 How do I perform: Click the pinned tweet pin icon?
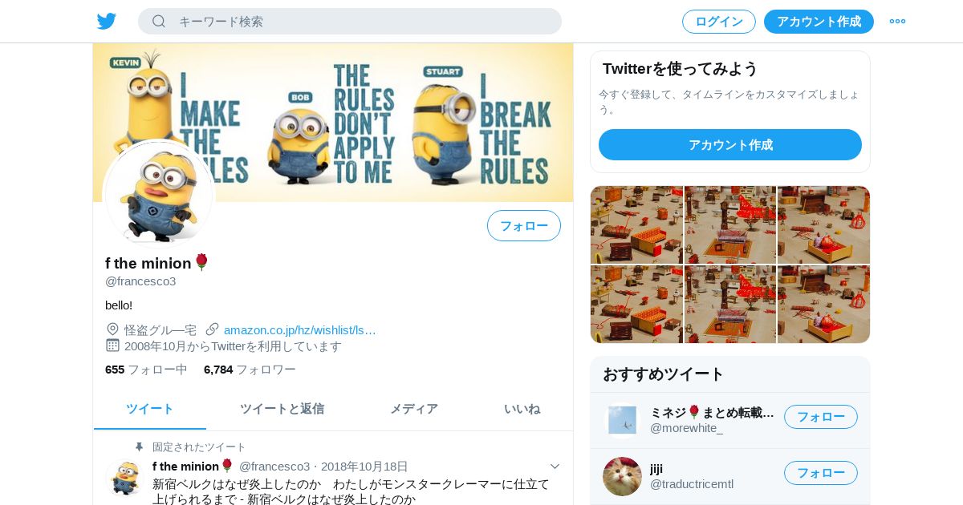[140, 447]
